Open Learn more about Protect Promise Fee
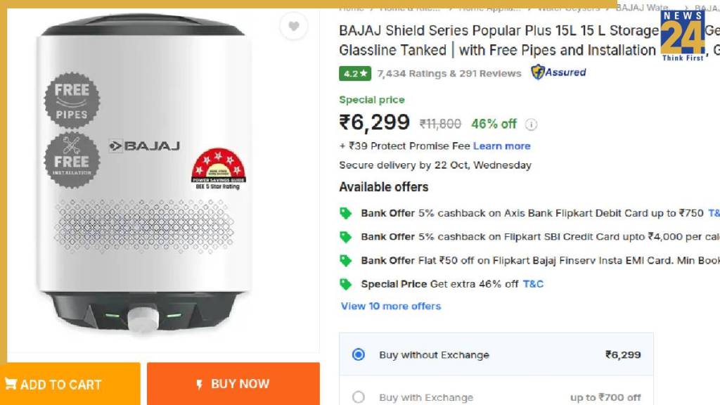Screen dimensions: 720x405 pos(501,146)
